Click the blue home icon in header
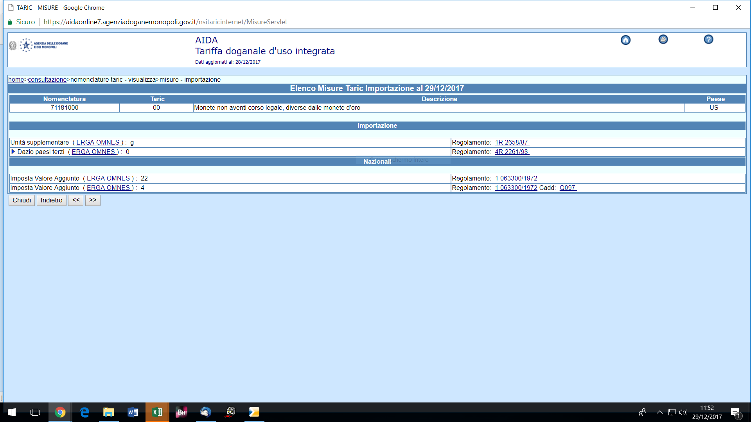The width and height of the screenshot is (751, 422). pyautogui.click(x=625, y=40)
